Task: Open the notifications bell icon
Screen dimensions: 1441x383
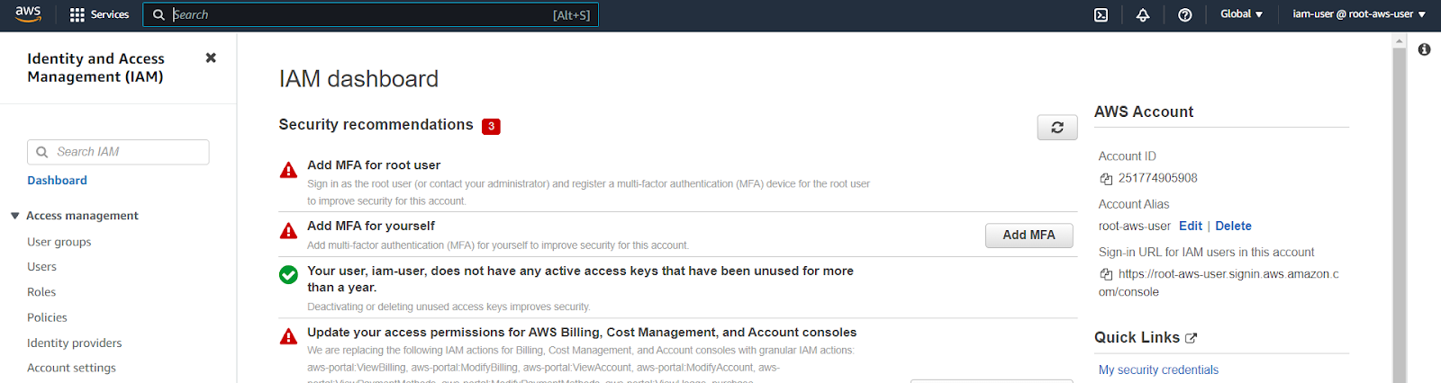Action: tap(1143, 14)
